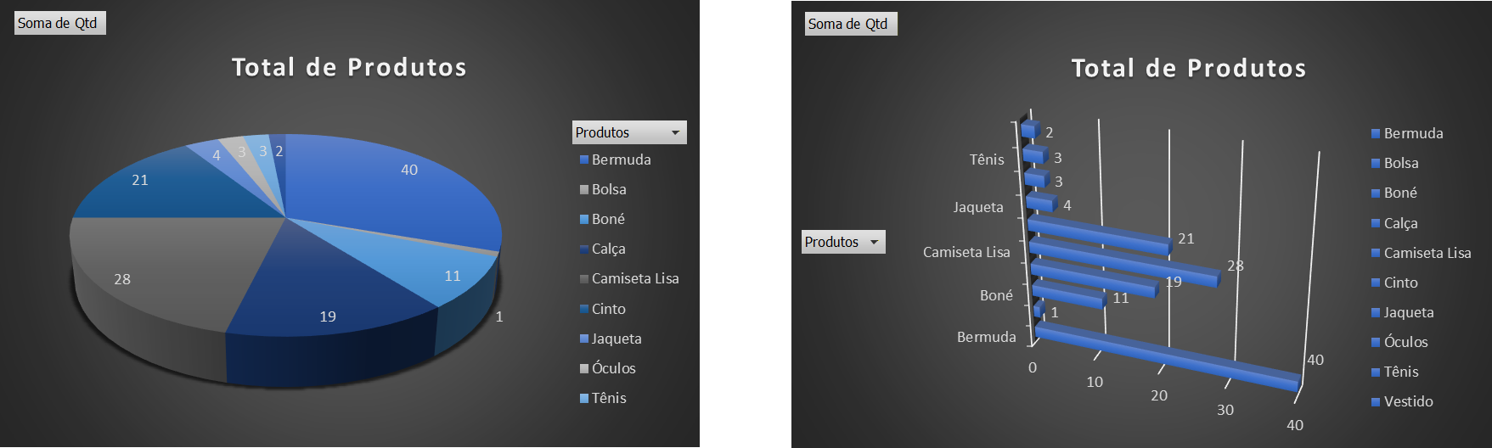Select Vestido entry in bar chart legend
Screen dimensions: 1492x448
point(1408,401)
